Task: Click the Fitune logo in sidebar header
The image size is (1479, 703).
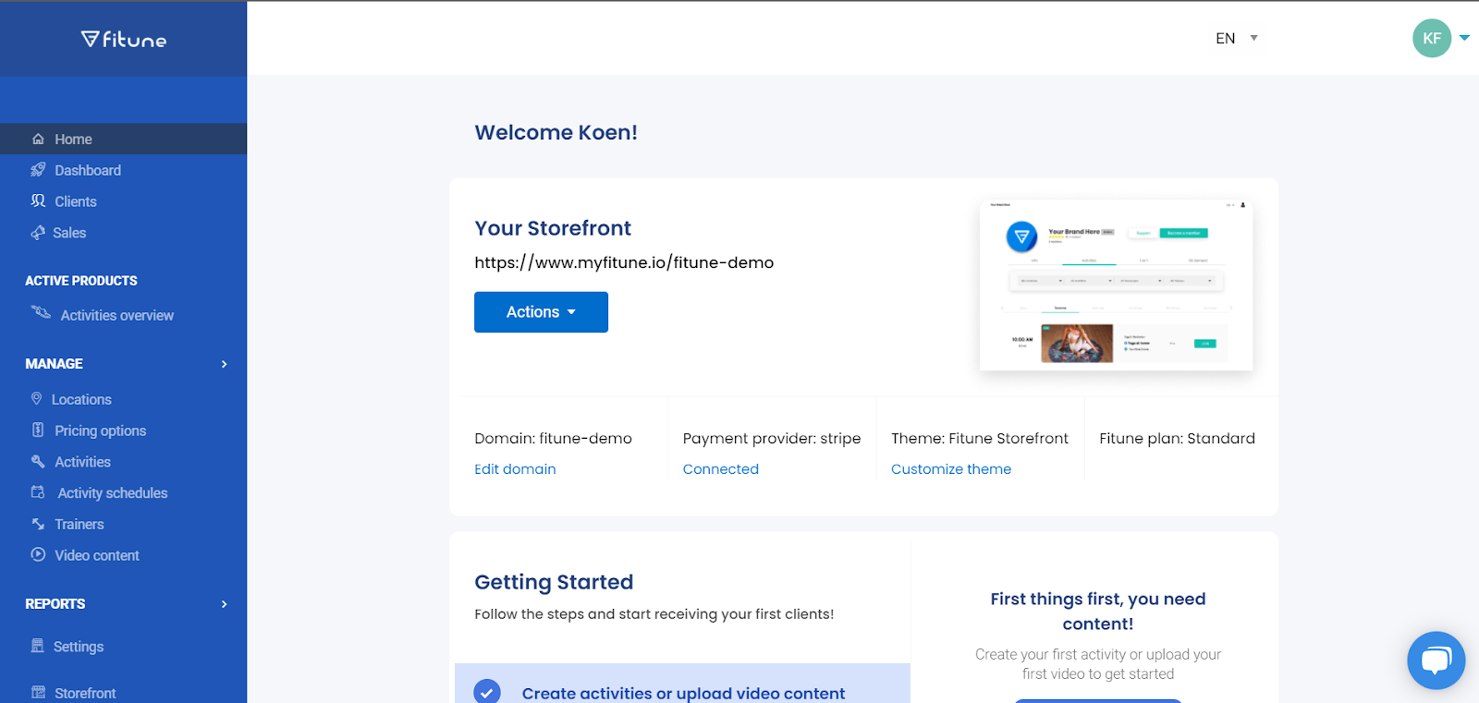Action: [124, 39]
